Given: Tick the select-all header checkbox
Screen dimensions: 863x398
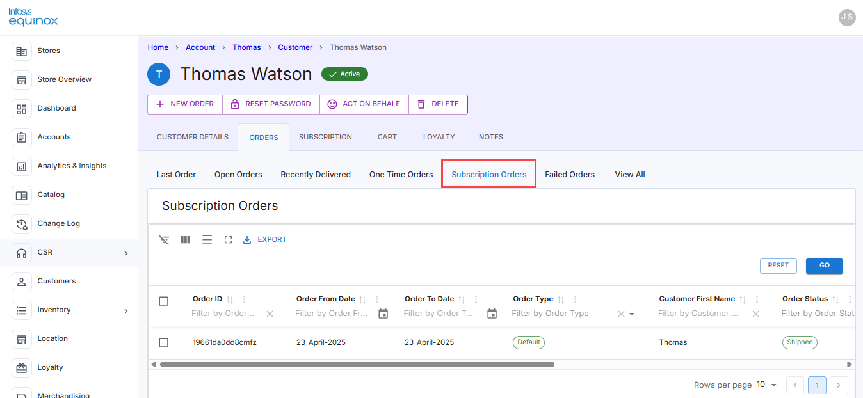Looking at the screenshot, I should click(163, 301).
